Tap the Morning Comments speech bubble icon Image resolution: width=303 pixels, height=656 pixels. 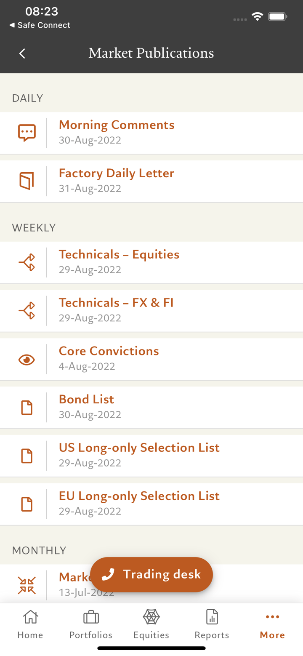coord(27,133)
